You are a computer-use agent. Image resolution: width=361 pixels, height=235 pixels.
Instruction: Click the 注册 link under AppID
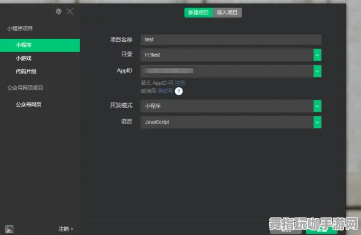[x=179, y=83]
